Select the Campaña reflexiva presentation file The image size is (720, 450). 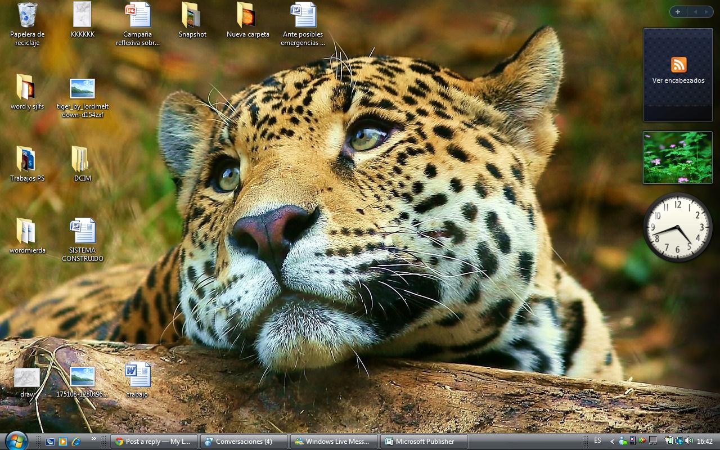tap(138, 16)
